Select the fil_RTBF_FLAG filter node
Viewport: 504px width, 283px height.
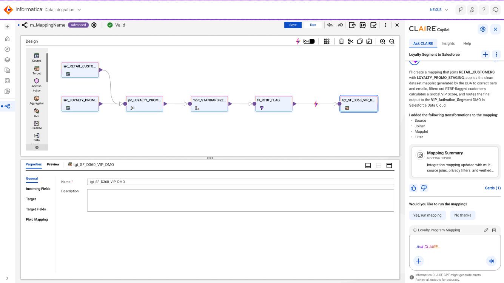pos(274,104)
